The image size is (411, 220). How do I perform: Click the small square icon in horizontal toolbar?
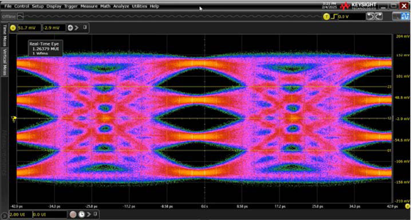pyautogui.click(x=96, y=213)
